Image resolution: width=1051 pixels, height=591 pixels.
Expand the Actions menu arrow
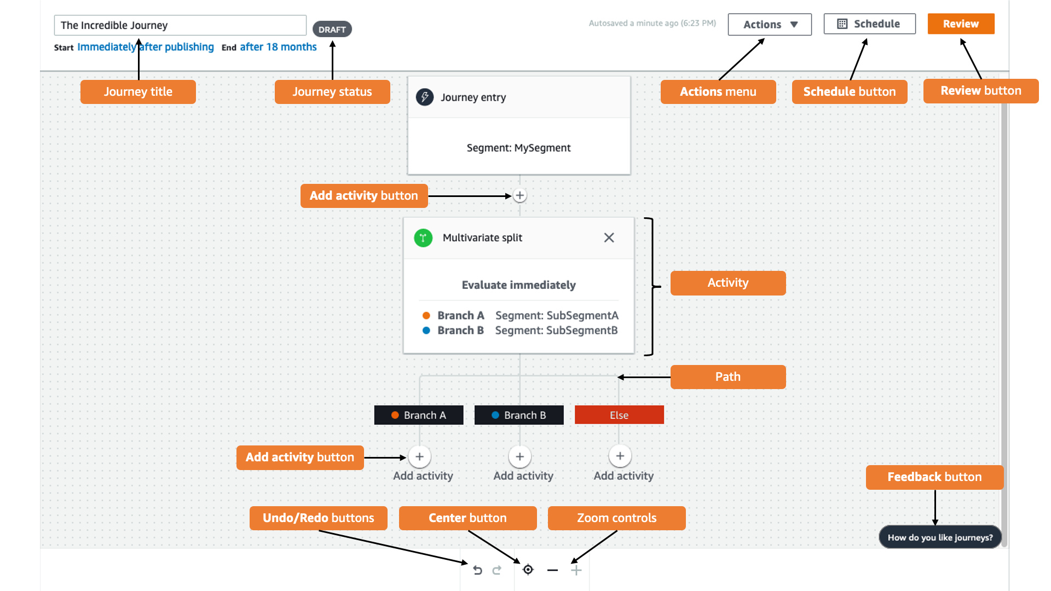pyautogui.click(x=795, y=24)
